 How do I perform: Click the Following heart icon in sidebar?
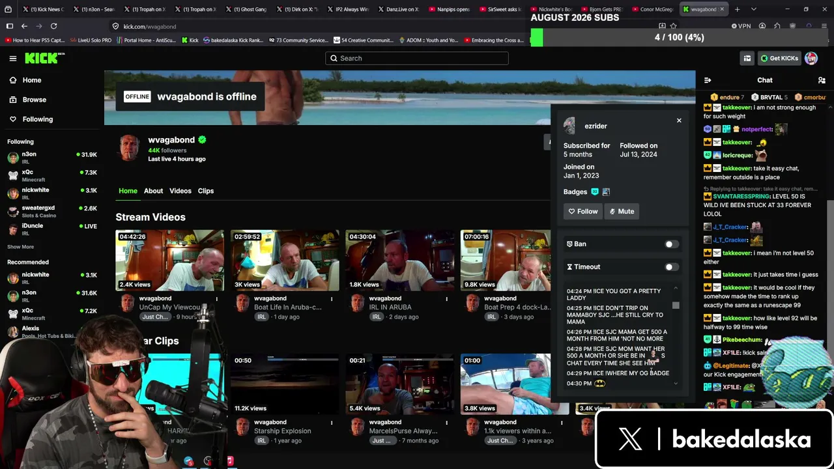point(13,119)
